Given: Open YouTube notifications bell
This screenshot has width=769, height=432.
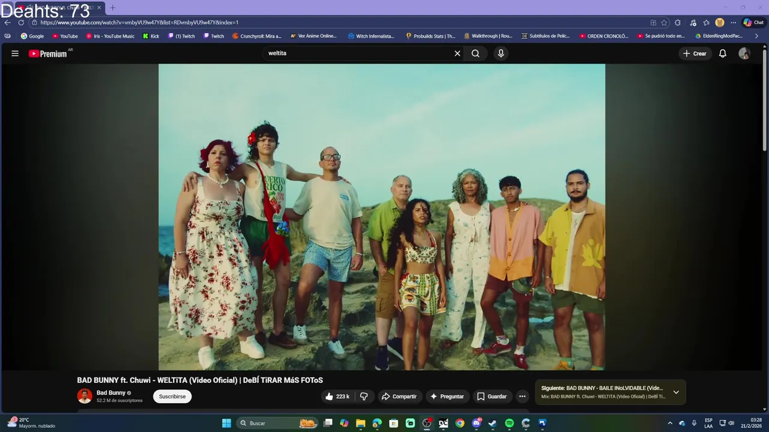Looking at the screenshot, I should (723, 53).
